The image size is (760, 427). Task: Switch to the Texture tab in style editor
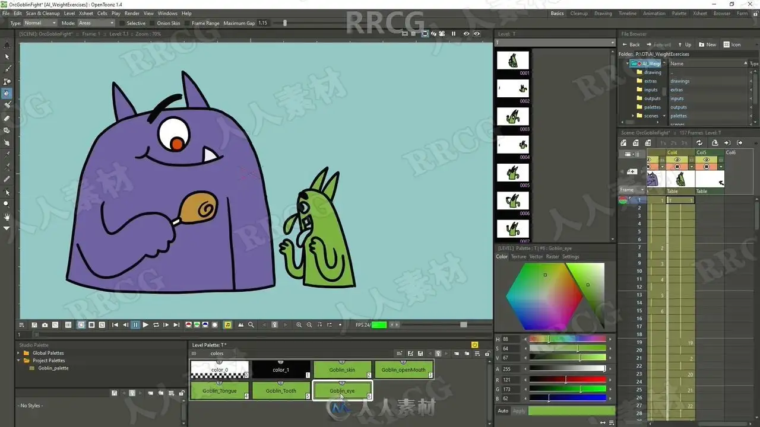[518, 257]
